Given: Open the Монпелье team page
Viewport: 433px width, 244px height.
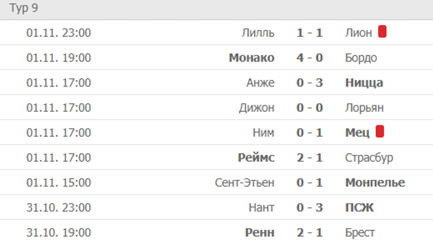Looking at the screenshot, I should click(375, 182).
